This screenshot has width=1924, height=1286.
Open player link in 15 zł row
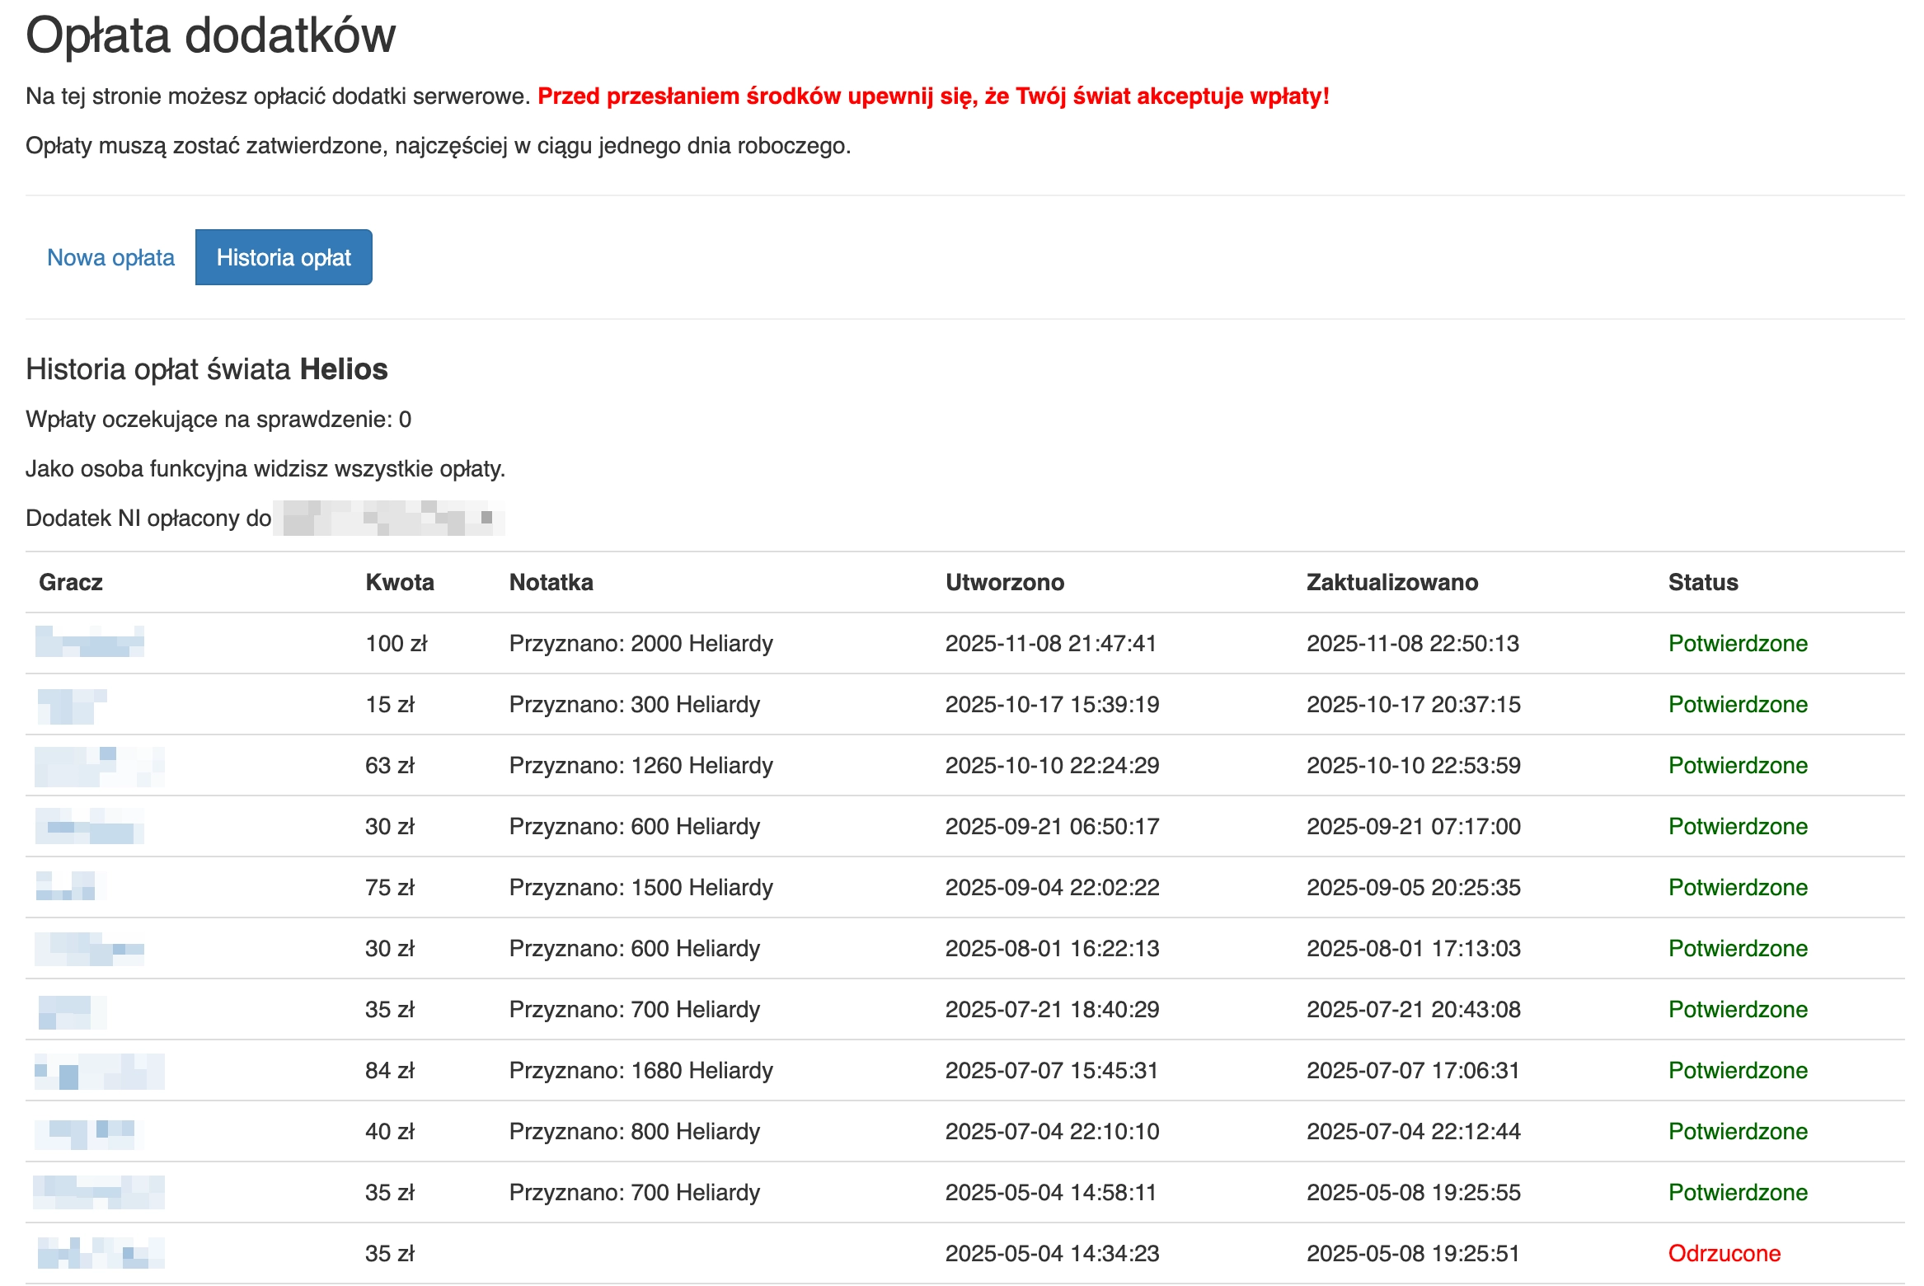pyautogui.click(x=72, y=706)
